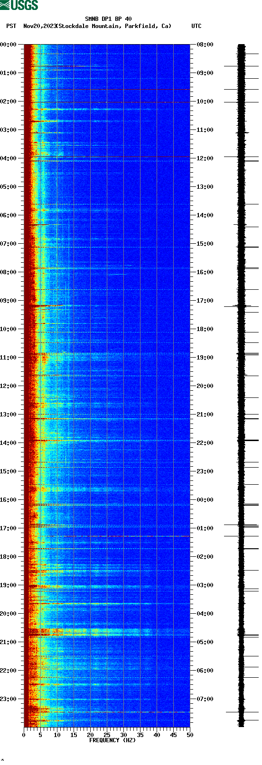Click the seismogram waveform trace
262x765 pixels.
[242, 386]
